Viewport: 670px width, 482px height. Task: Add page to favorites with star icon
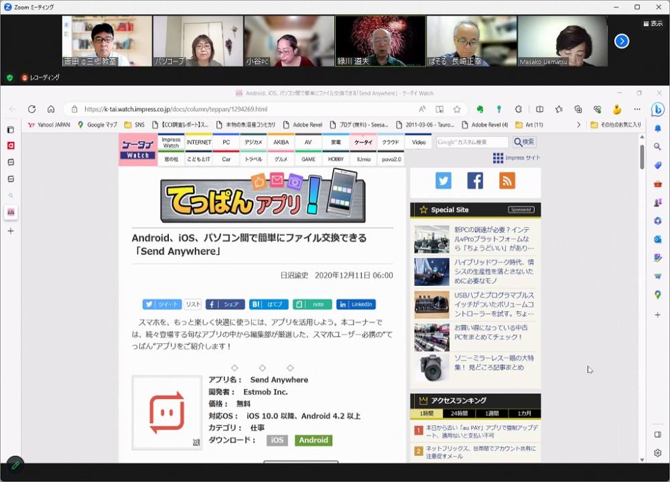457,109
